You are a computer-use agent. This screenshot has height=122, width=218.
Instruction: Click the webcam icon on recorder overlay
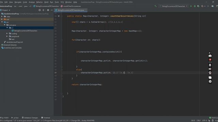(x=210, y=73)
